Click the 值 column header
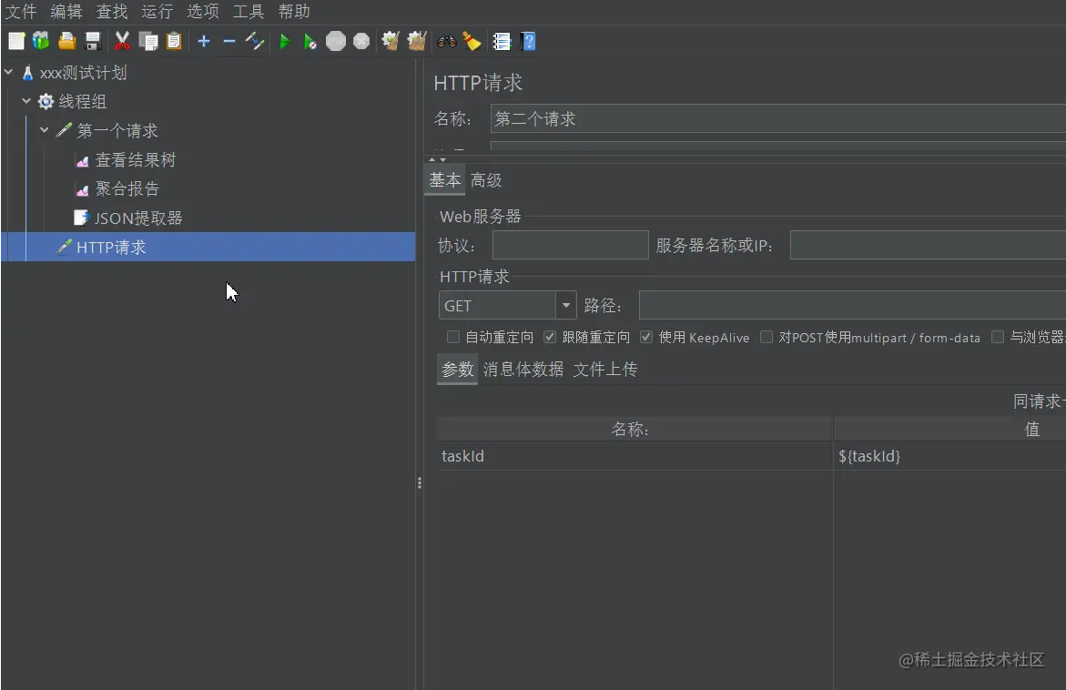 click(949, 429)
